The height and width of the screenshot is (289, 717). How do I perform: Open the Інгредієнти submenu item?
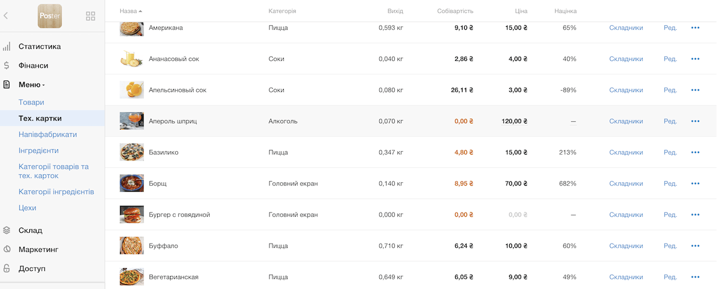tap(38, 150)
